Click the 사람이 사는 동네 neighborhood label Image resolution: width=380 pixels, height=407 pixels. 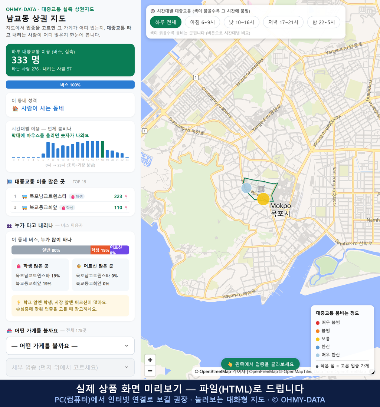[42, 108]
